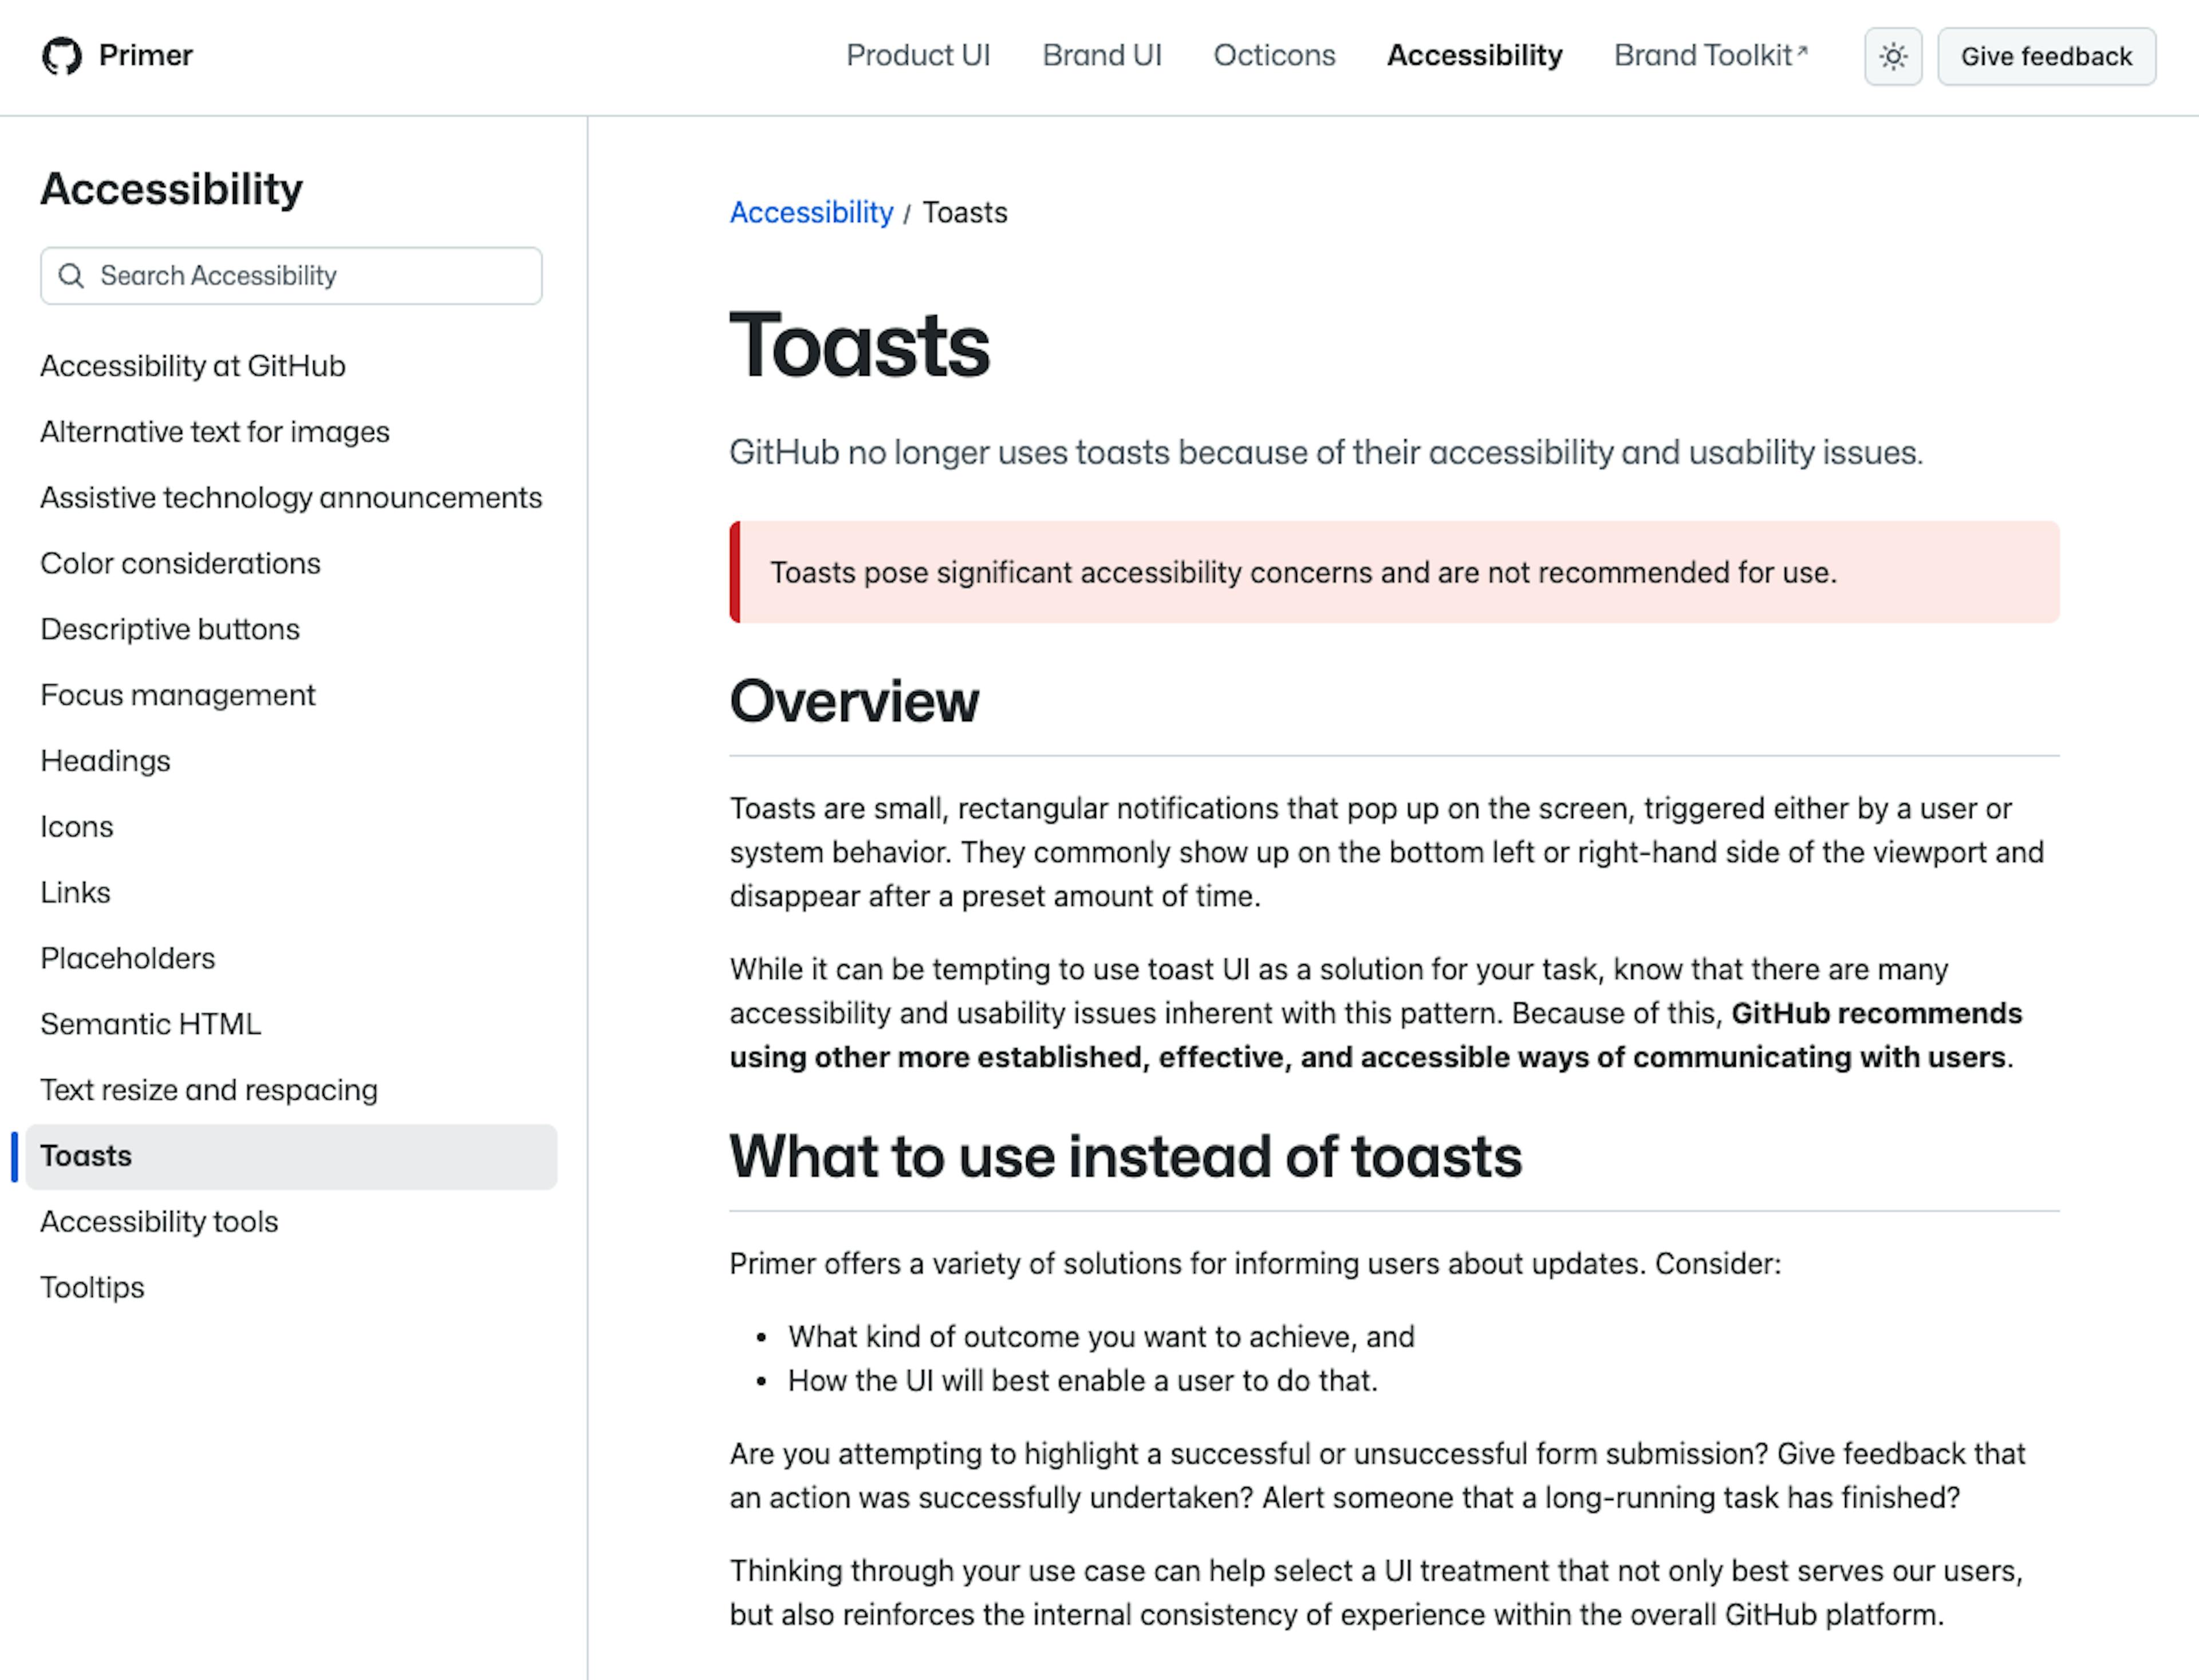Open the Focus management page
Viewport: 2199px width, 1680px height.
[x=178, y=694]
